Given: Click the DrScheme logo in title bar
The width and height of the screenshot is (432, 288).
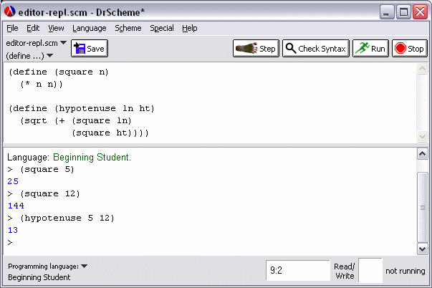Looking at the screenshot, I should coord(9,11).
